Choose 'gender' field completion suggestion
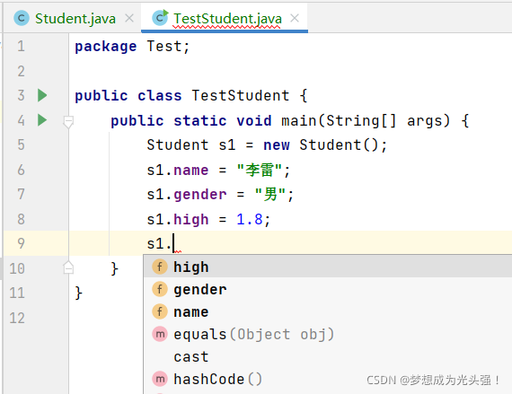 coord(328,289)
